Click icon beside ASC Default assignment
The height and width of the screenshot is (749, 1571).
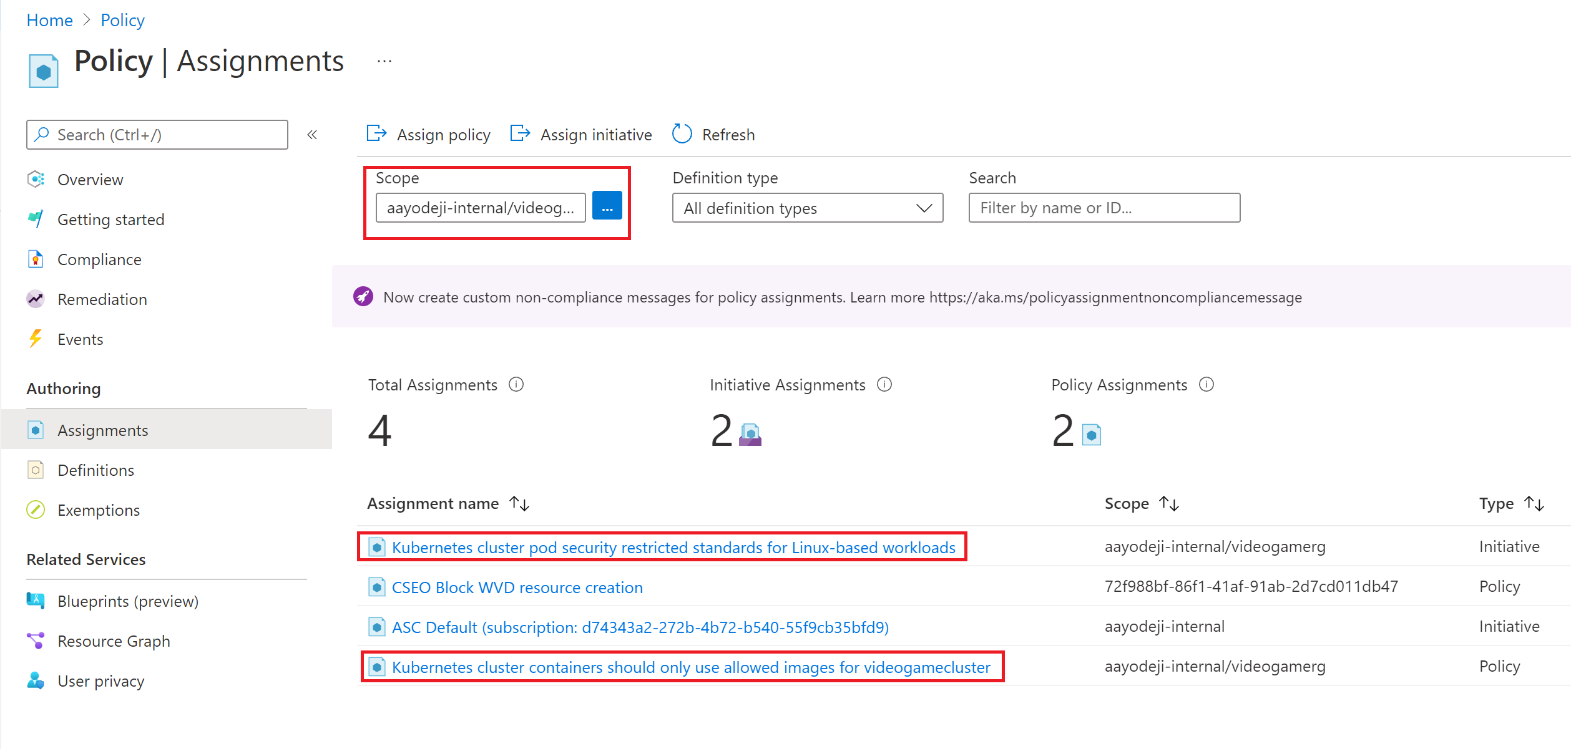pyautogui.click(x=376, y=627)
